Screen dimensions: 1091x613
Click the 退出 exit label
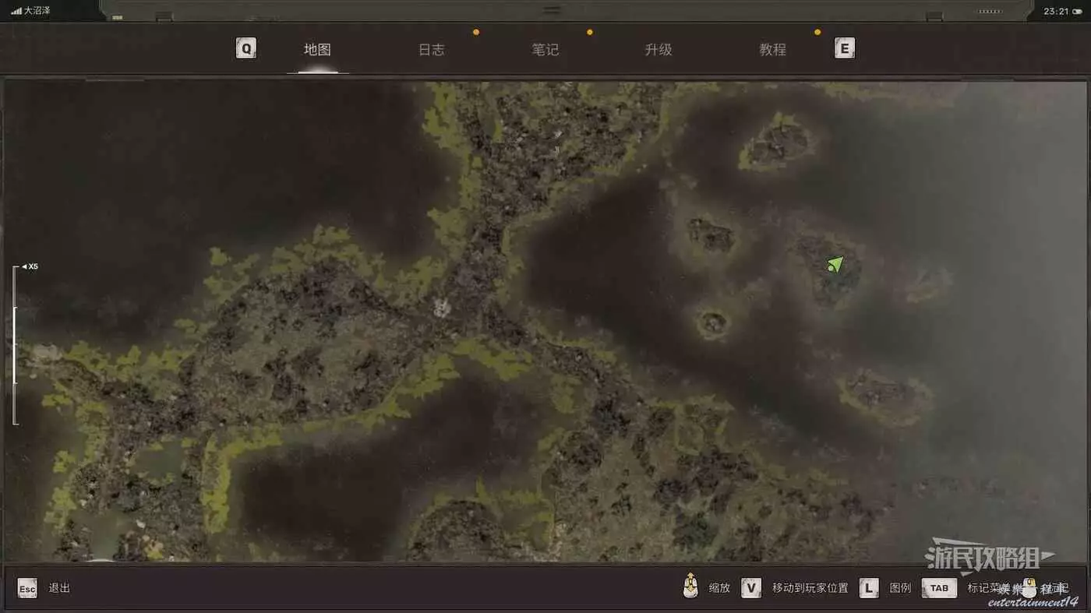pos(59,588)
